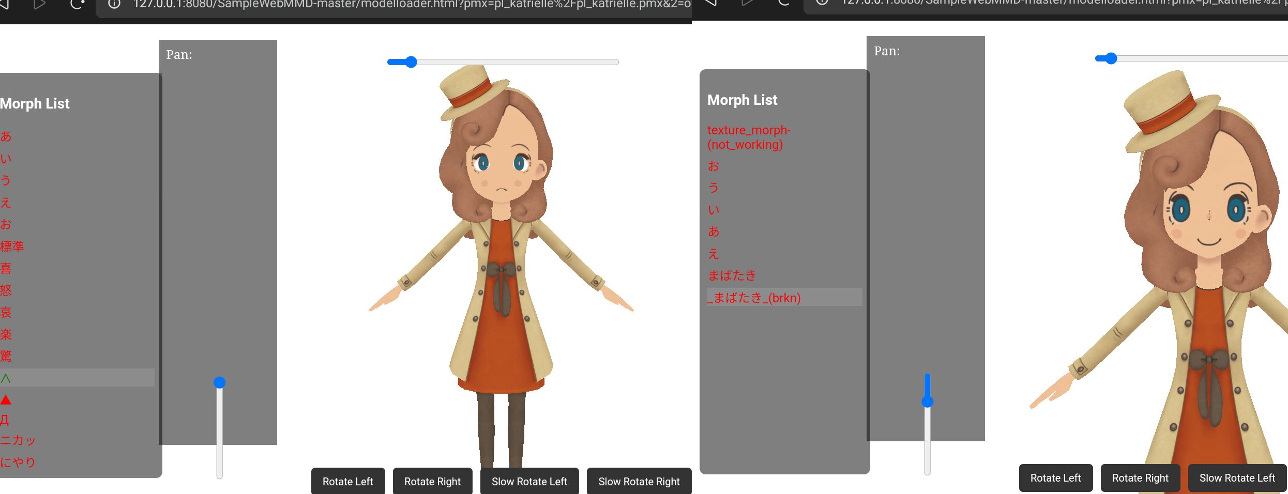Click the horizontal slider above the right model
Image resolution: width=1288 pixels, height=494 pixels.
(x=1191, y=58)
